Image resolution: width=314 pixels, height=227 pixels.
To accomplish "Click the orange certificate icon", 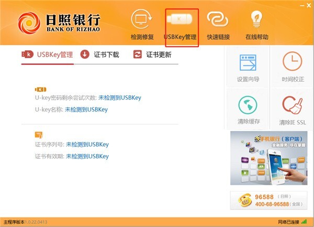I will pyautogui.click(x=39, y=135).
